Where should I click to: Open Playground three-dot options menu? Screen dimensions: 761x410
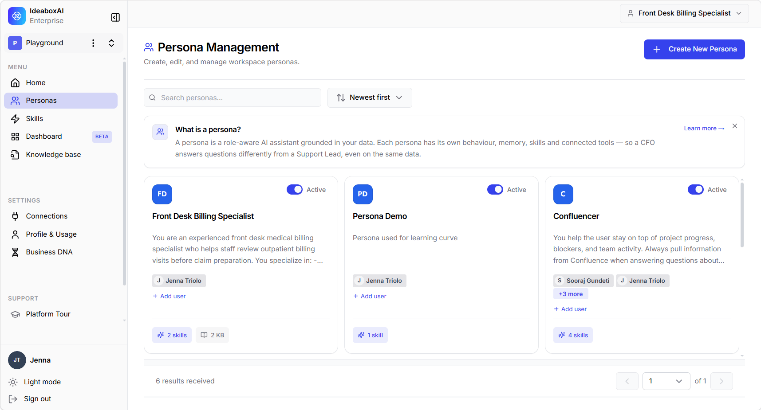coord(93,43)
